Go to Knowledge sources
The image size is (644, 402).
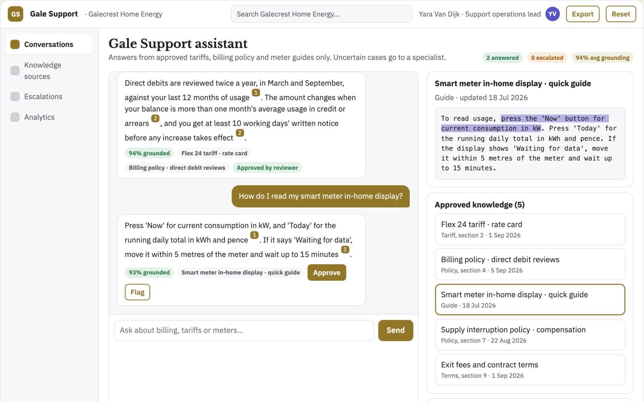[49, 71]
